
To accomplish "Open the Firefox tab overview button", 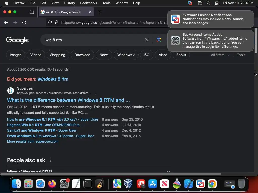I will tap(32, 12).
